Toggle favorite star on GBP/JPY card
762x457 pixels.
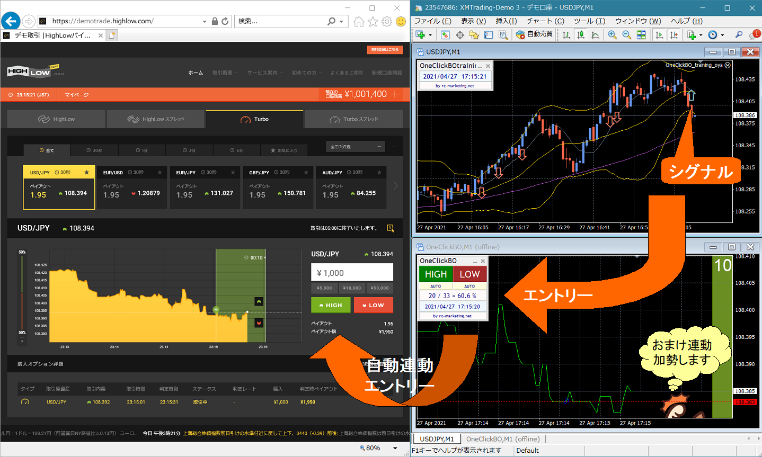pyautogui.click(x=306, y=173)
